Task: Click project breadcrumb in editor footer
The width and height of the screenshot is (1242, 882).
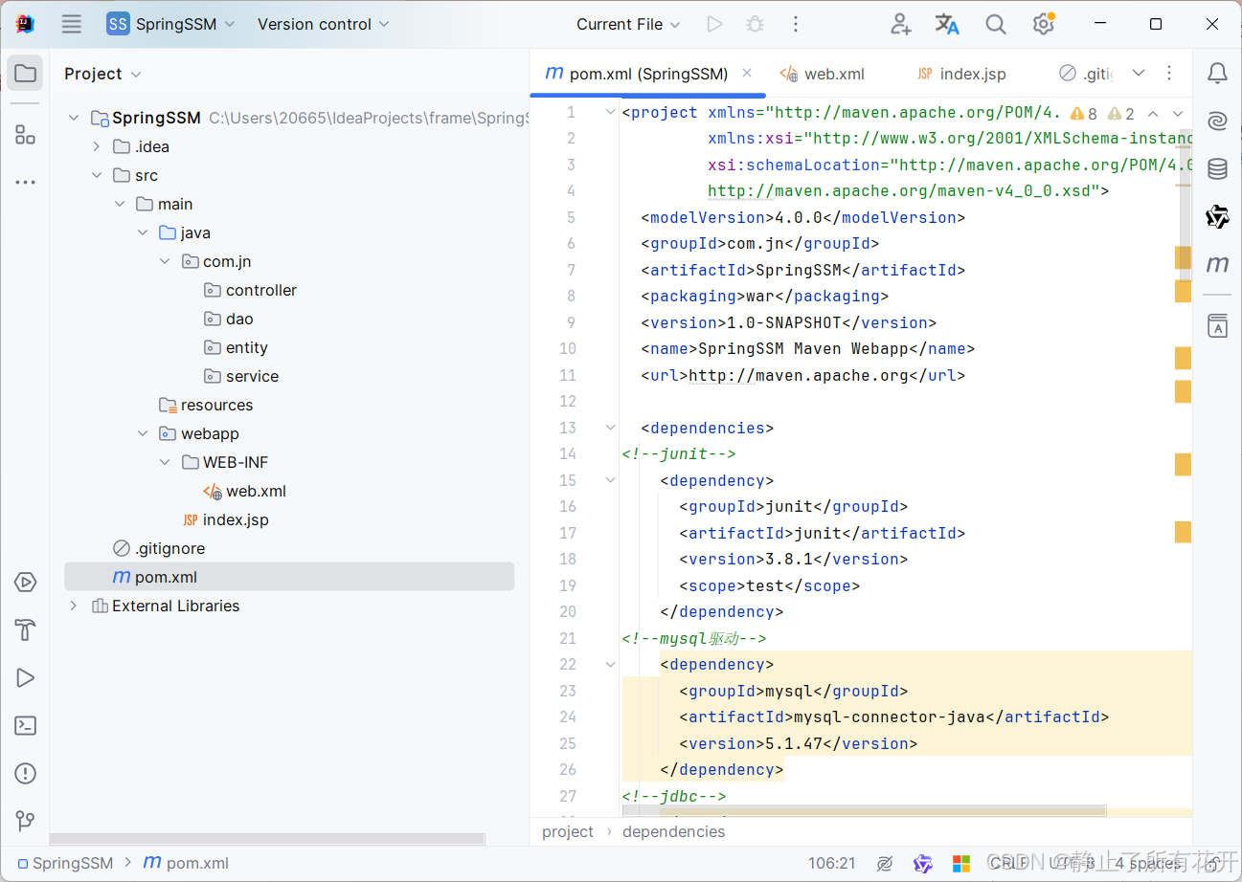Action: (x=568, y=831)
